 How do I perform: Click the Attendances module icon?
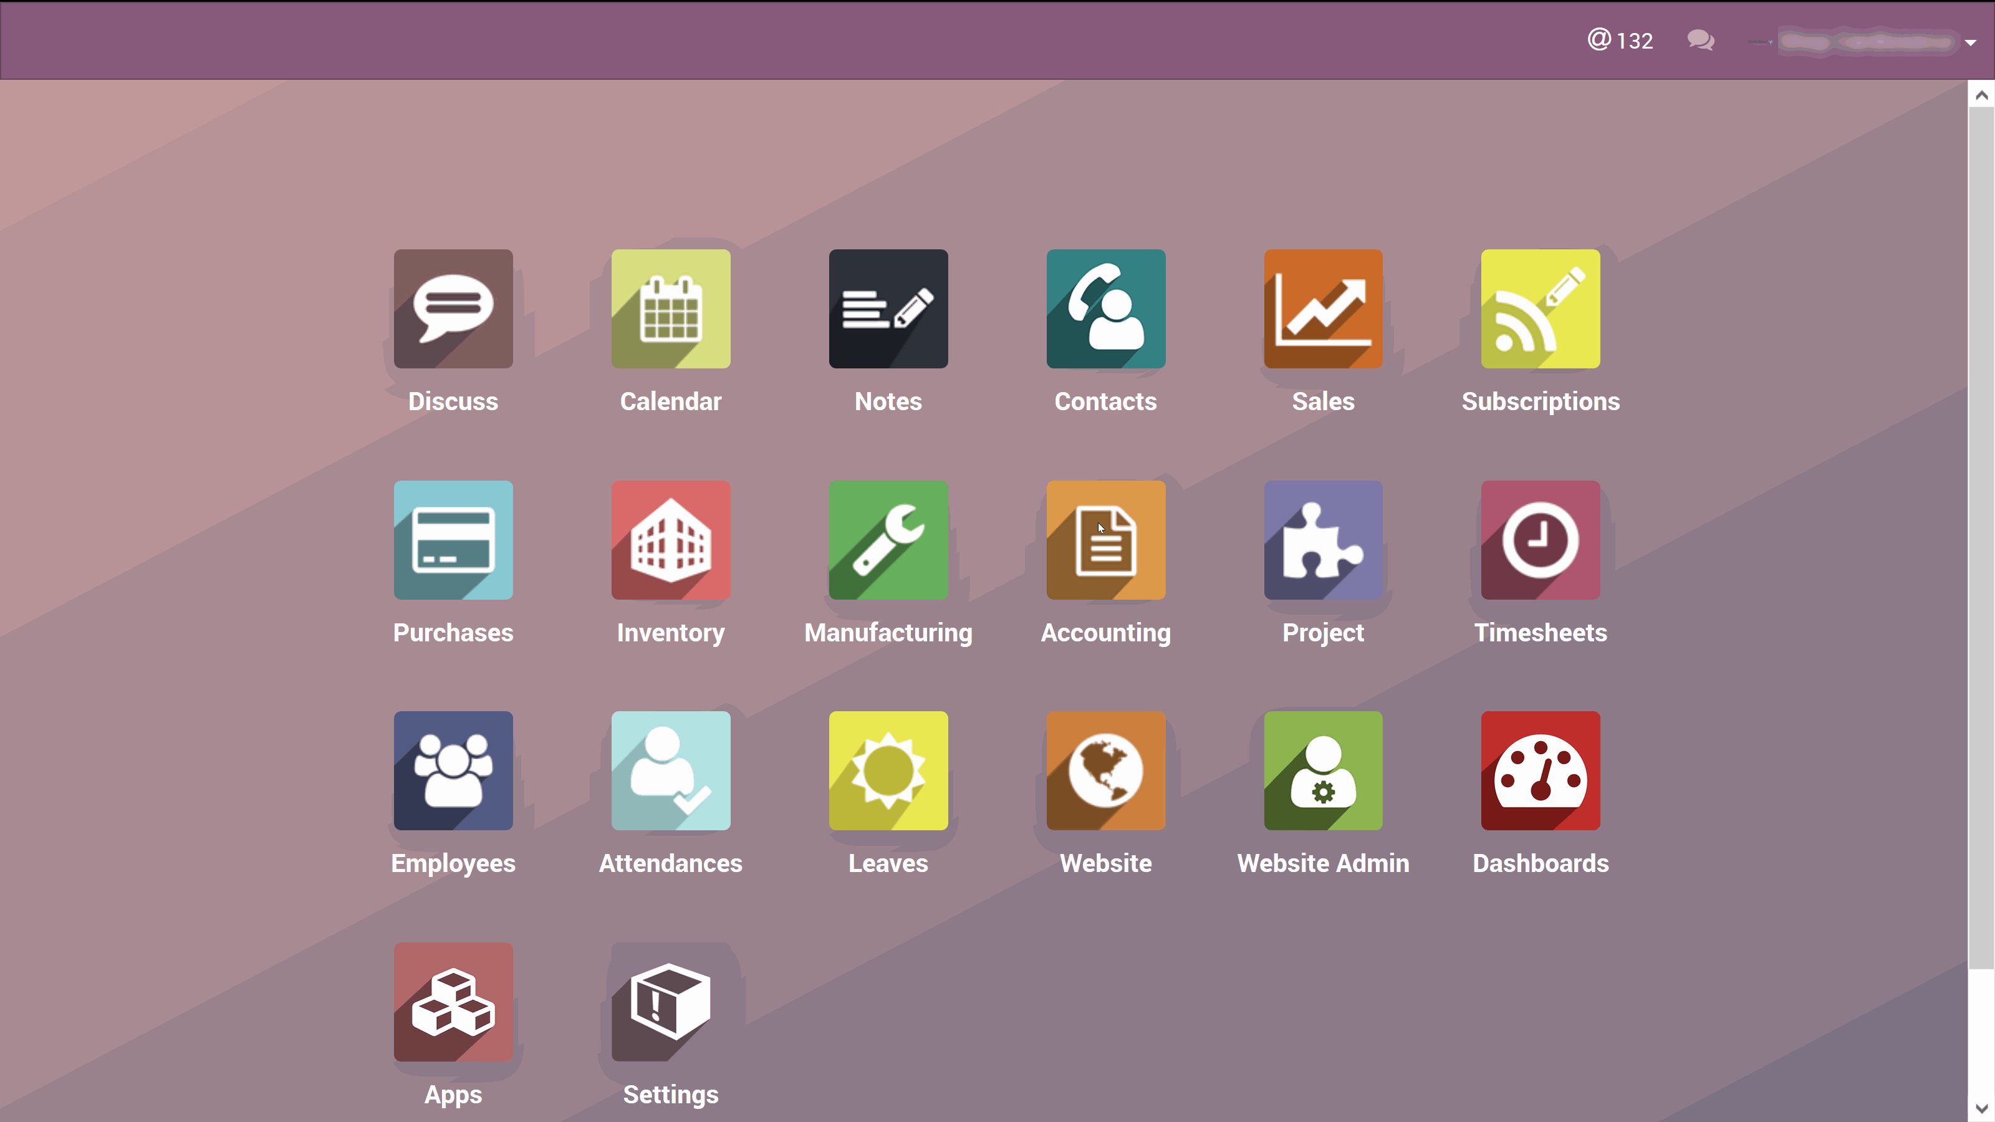(671, 771)
